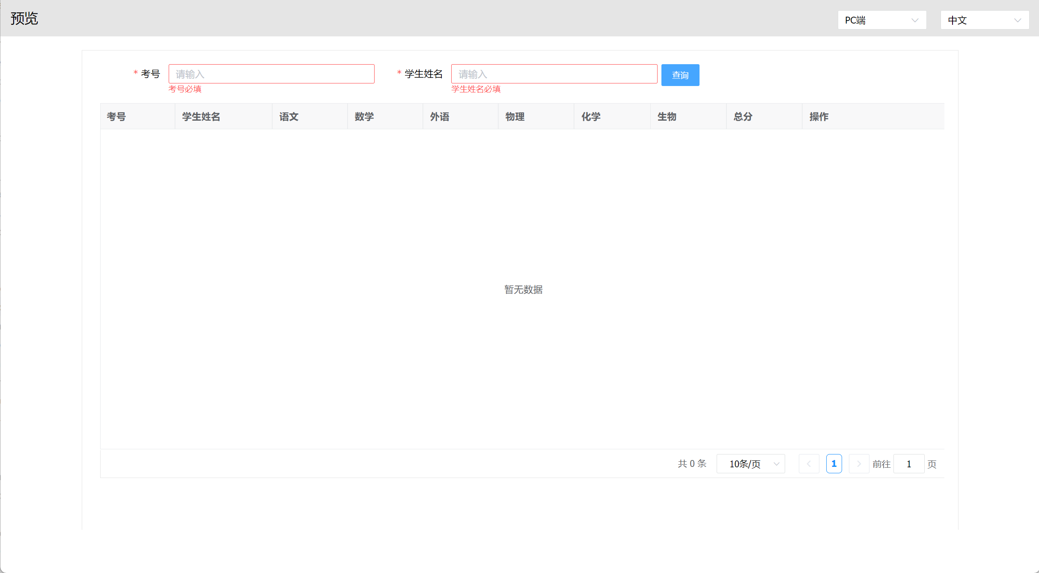Click the next page arrow icon
The image size is (1039, 573).
[x=859, y=464]
